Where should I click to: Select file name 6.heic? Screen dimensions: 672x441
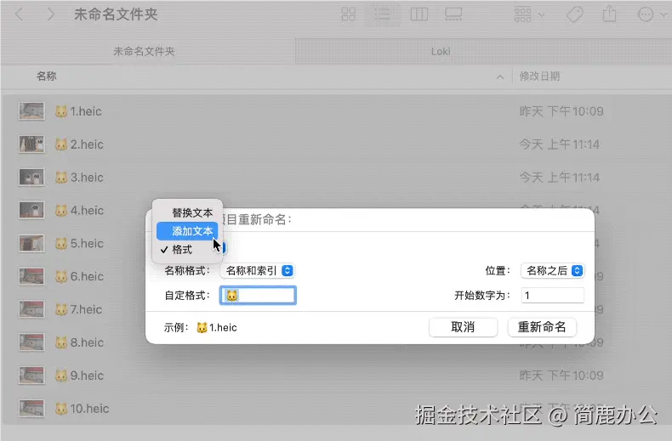click(x=79, y=276)
